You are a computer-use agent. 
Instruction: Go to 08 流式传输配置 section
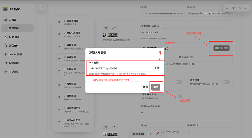tap(73, 109)
